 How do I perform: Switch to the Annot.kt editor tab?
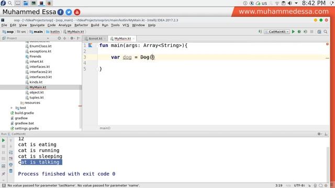(95, 39)
